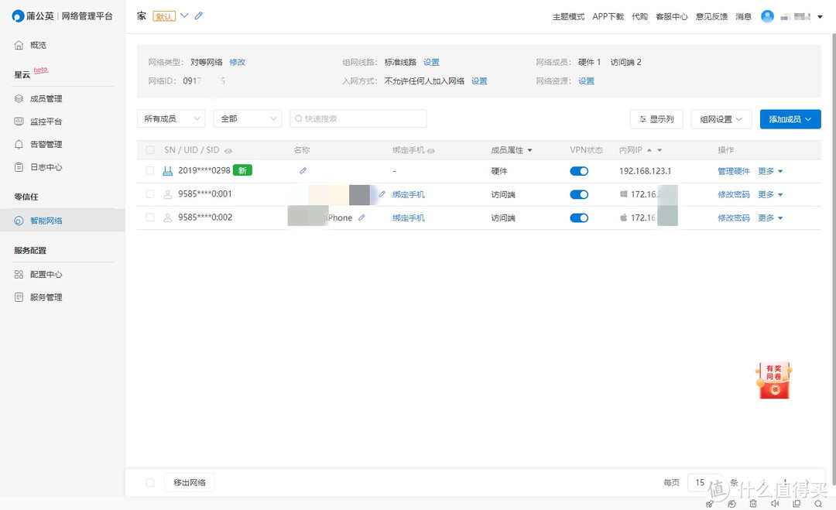Click 绑定手机 link for member 9585****0001
Viewport: 836px width, 510px height.
409,194
